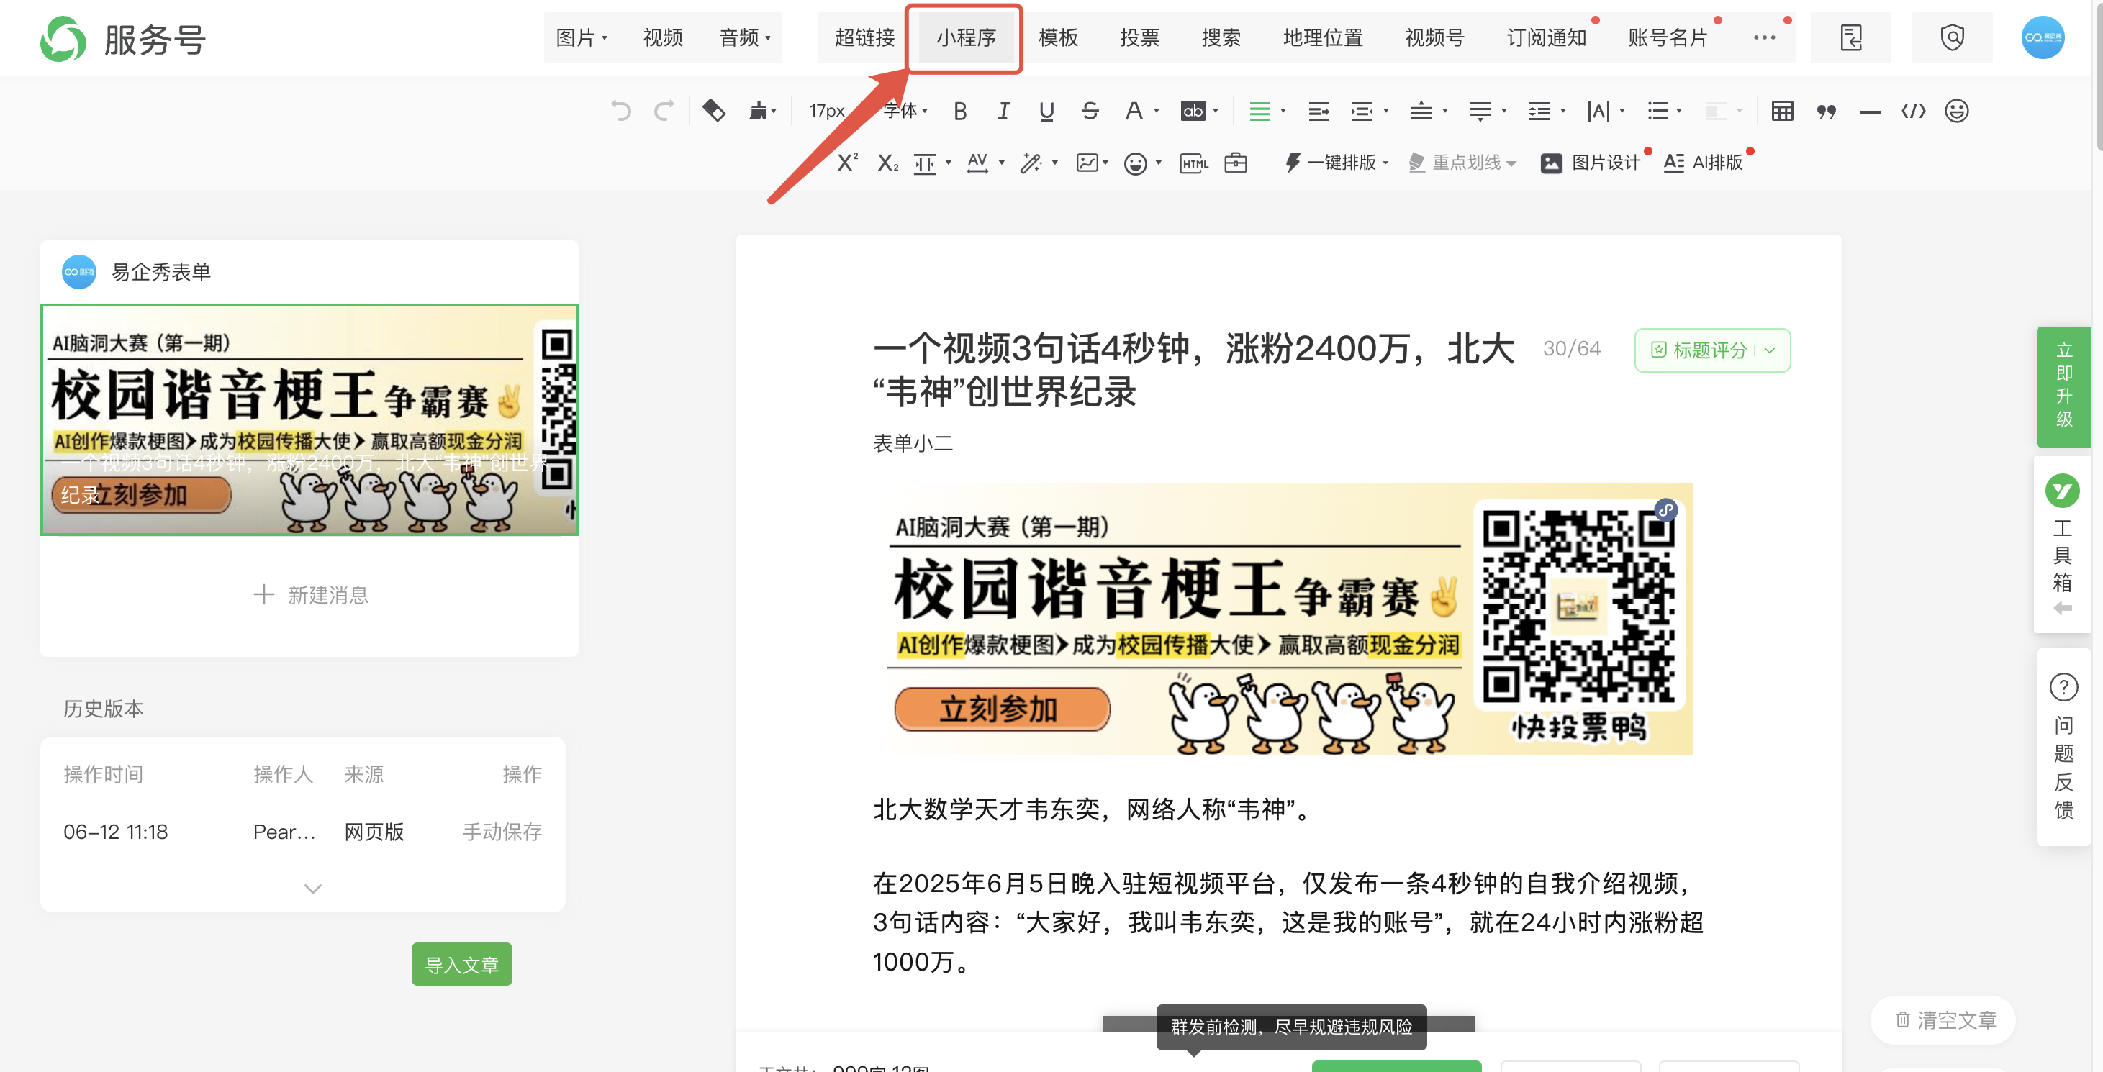2103x1072 pixels.
Task: Toggle italic formatting with I icon
Action: (1003, 111)
